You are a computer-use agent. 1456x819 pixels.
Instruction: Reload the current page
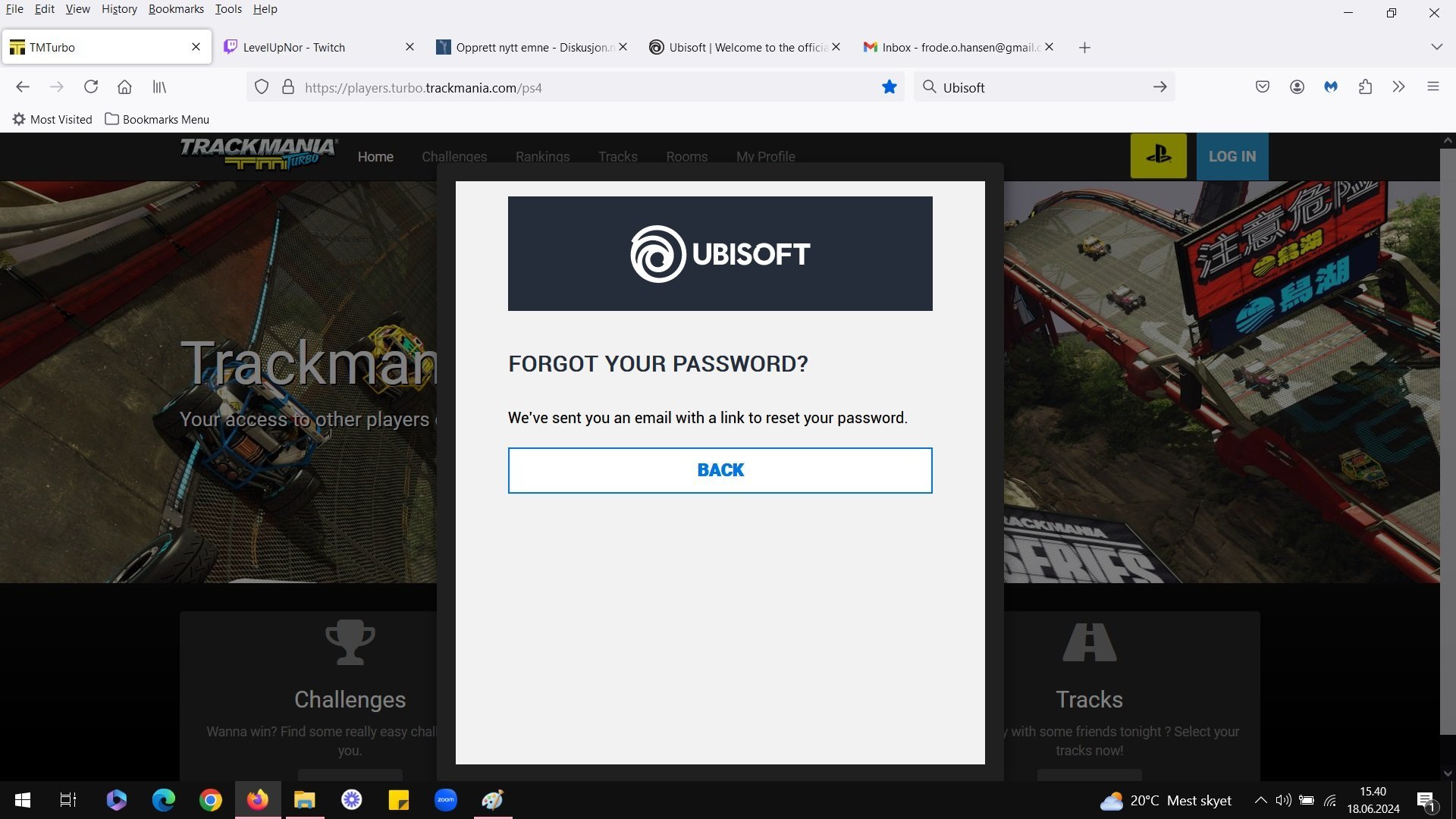(91, 87)
